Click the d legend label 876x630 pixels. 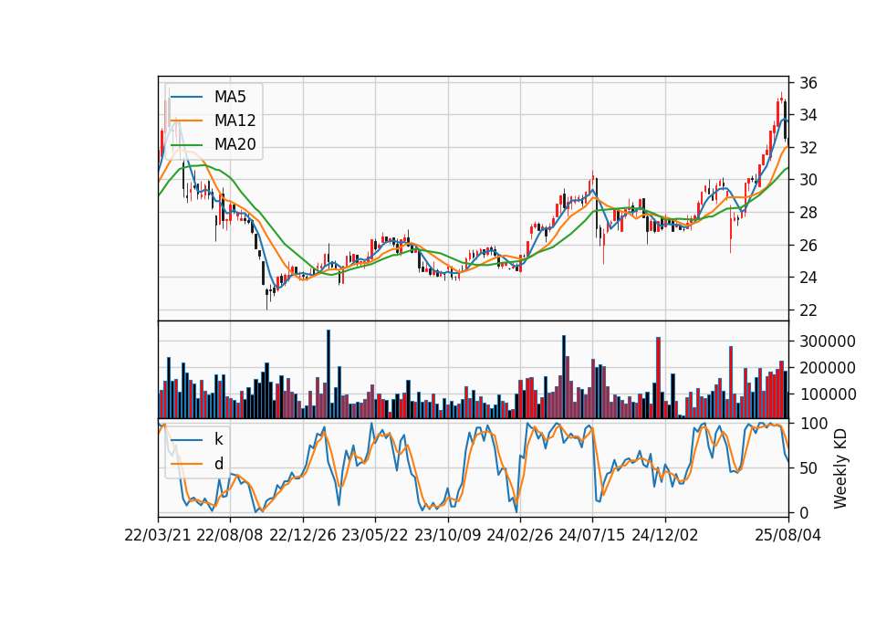click(x=218, y=464)
